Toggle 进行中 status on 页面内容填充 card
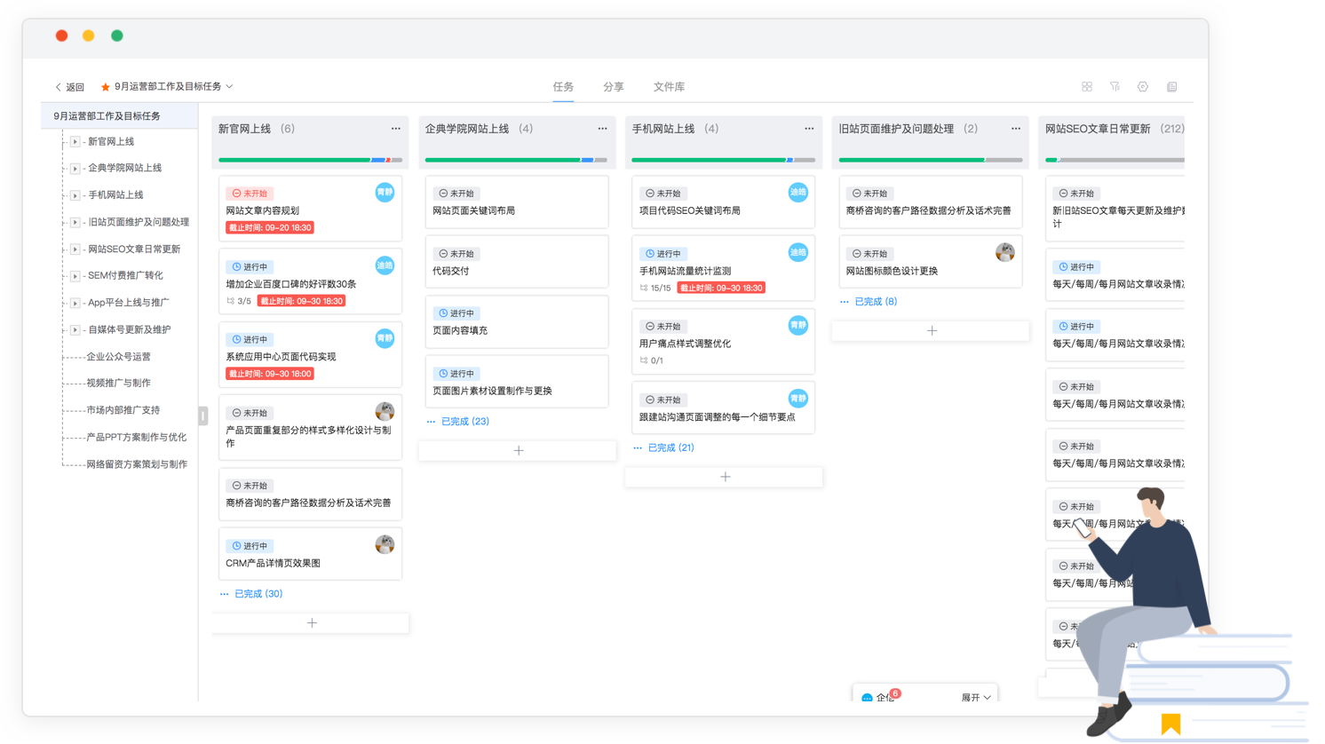Screen dimensions: 1325x744 [x=456, y=313]
